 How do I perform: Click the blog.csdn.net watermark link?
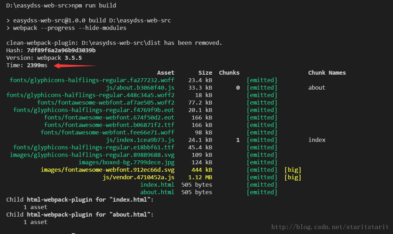pos(330,227)
